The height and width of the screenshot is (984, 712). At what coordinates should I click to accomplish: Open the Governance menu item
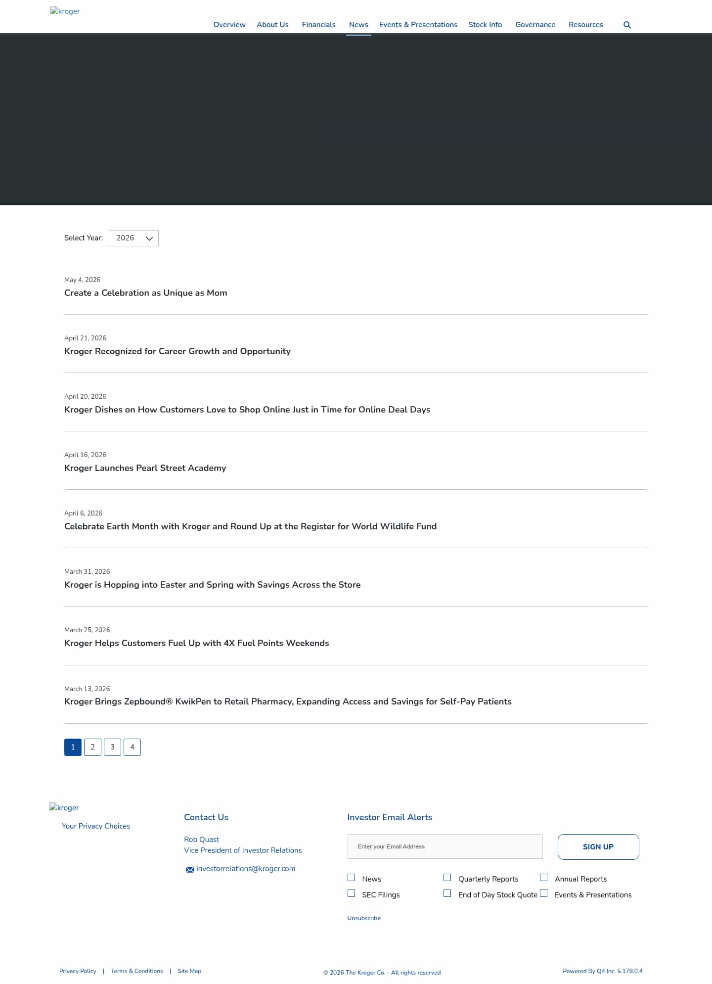(x=535, y=25)
